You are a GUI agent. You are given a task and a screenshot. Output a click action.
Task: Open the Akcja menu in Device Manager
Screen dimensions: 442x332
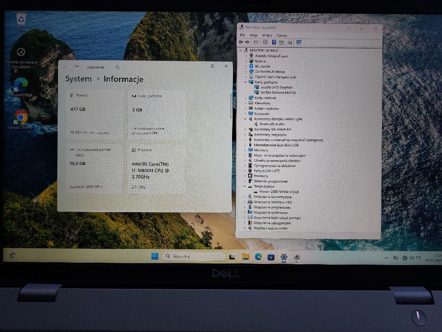click(253, 35)
